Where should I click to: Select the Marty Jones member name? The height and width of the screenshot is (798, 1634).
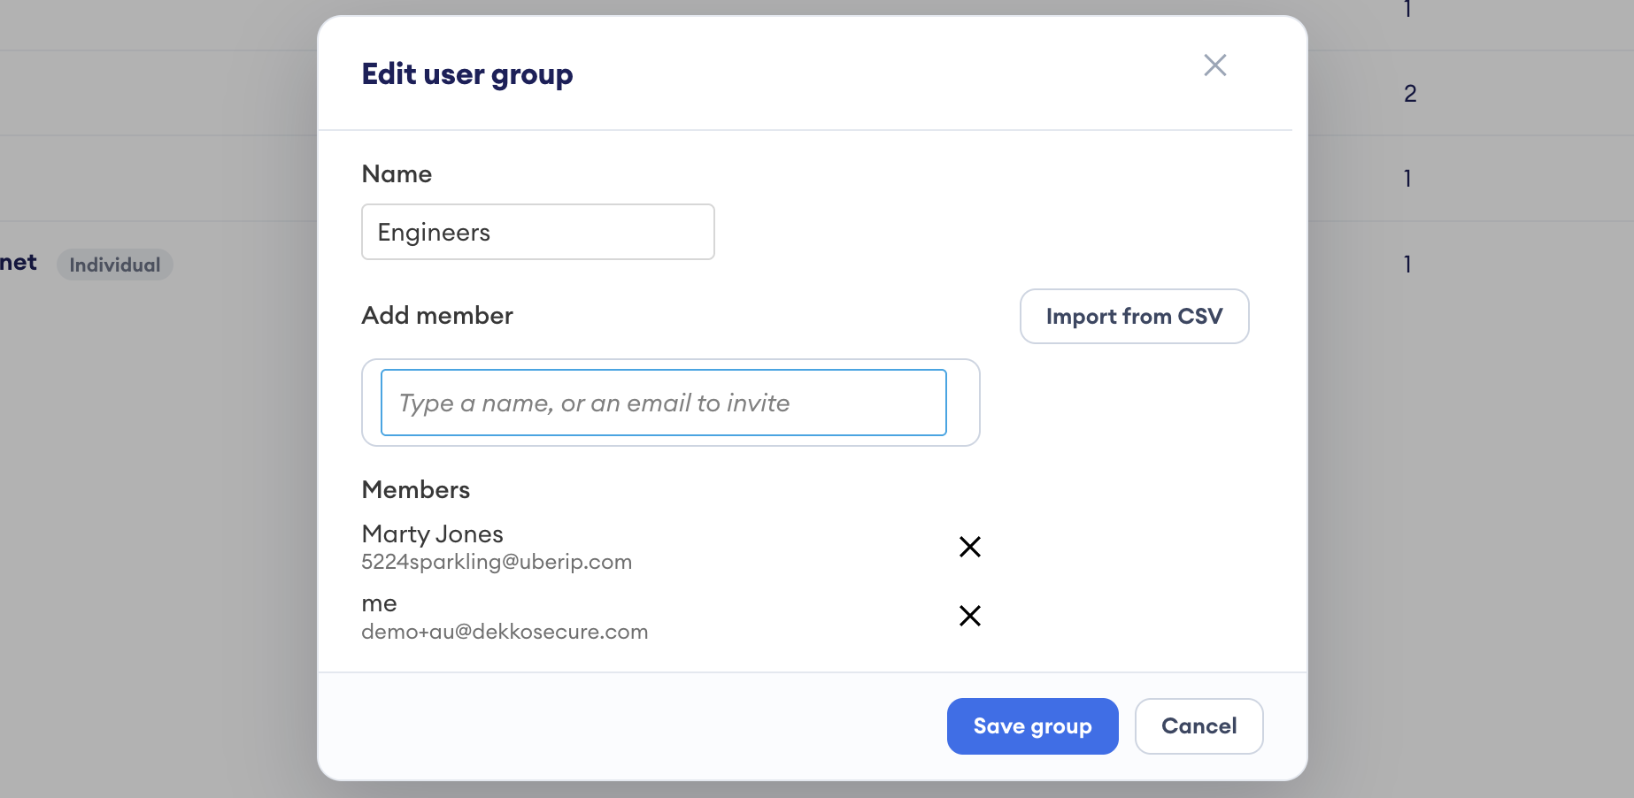(x=432, y=533)
